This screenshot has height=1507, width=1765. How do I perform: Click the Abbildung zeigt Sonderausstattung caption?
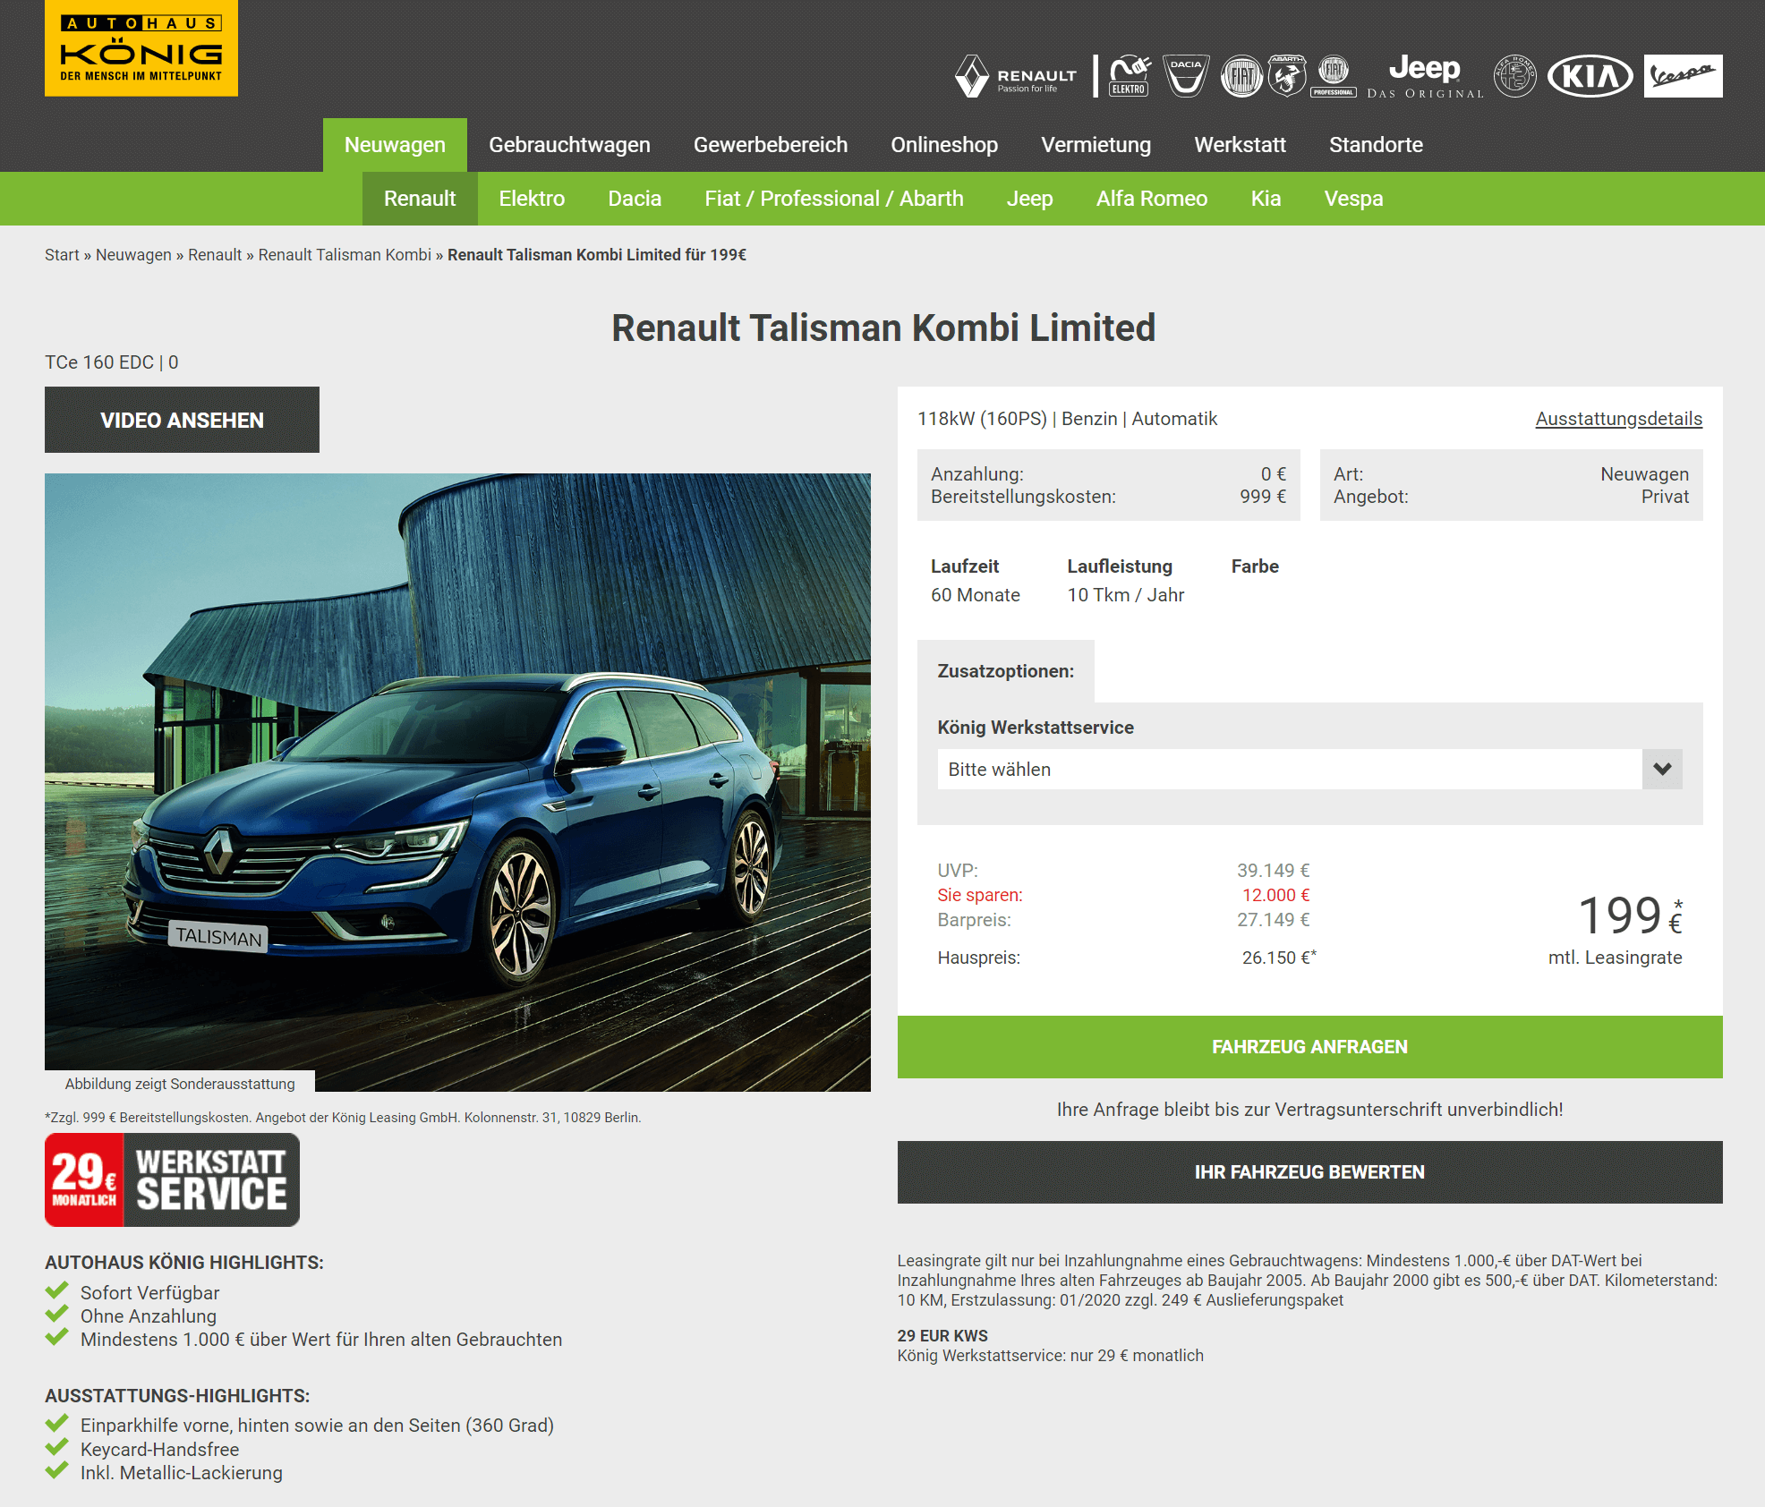(x=179, y=1084)
